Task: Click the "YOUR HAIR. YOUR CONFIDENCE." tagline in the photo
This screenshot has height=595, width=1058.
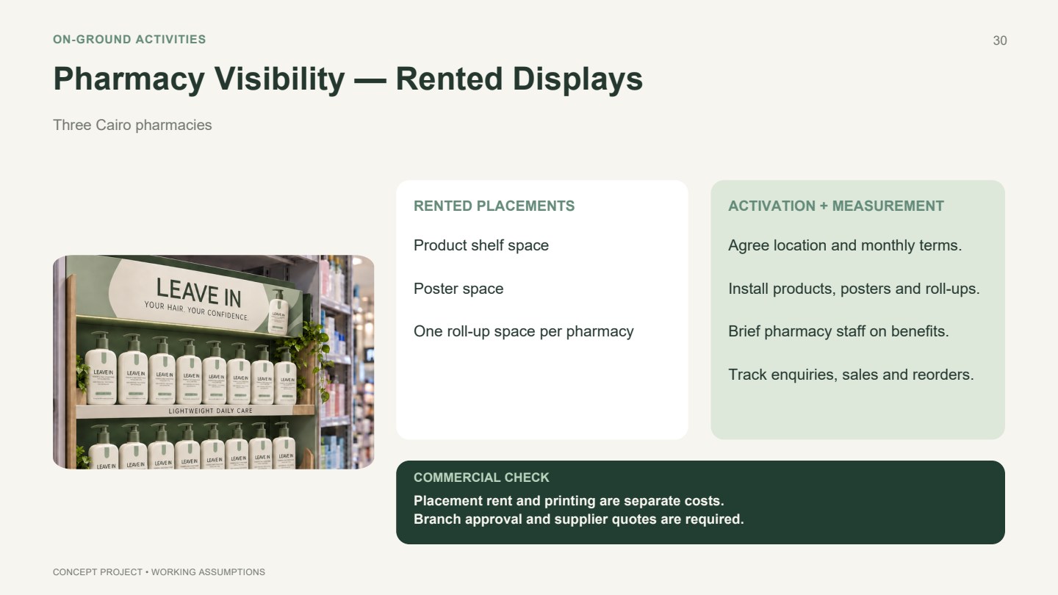Action: click(197, 311)
